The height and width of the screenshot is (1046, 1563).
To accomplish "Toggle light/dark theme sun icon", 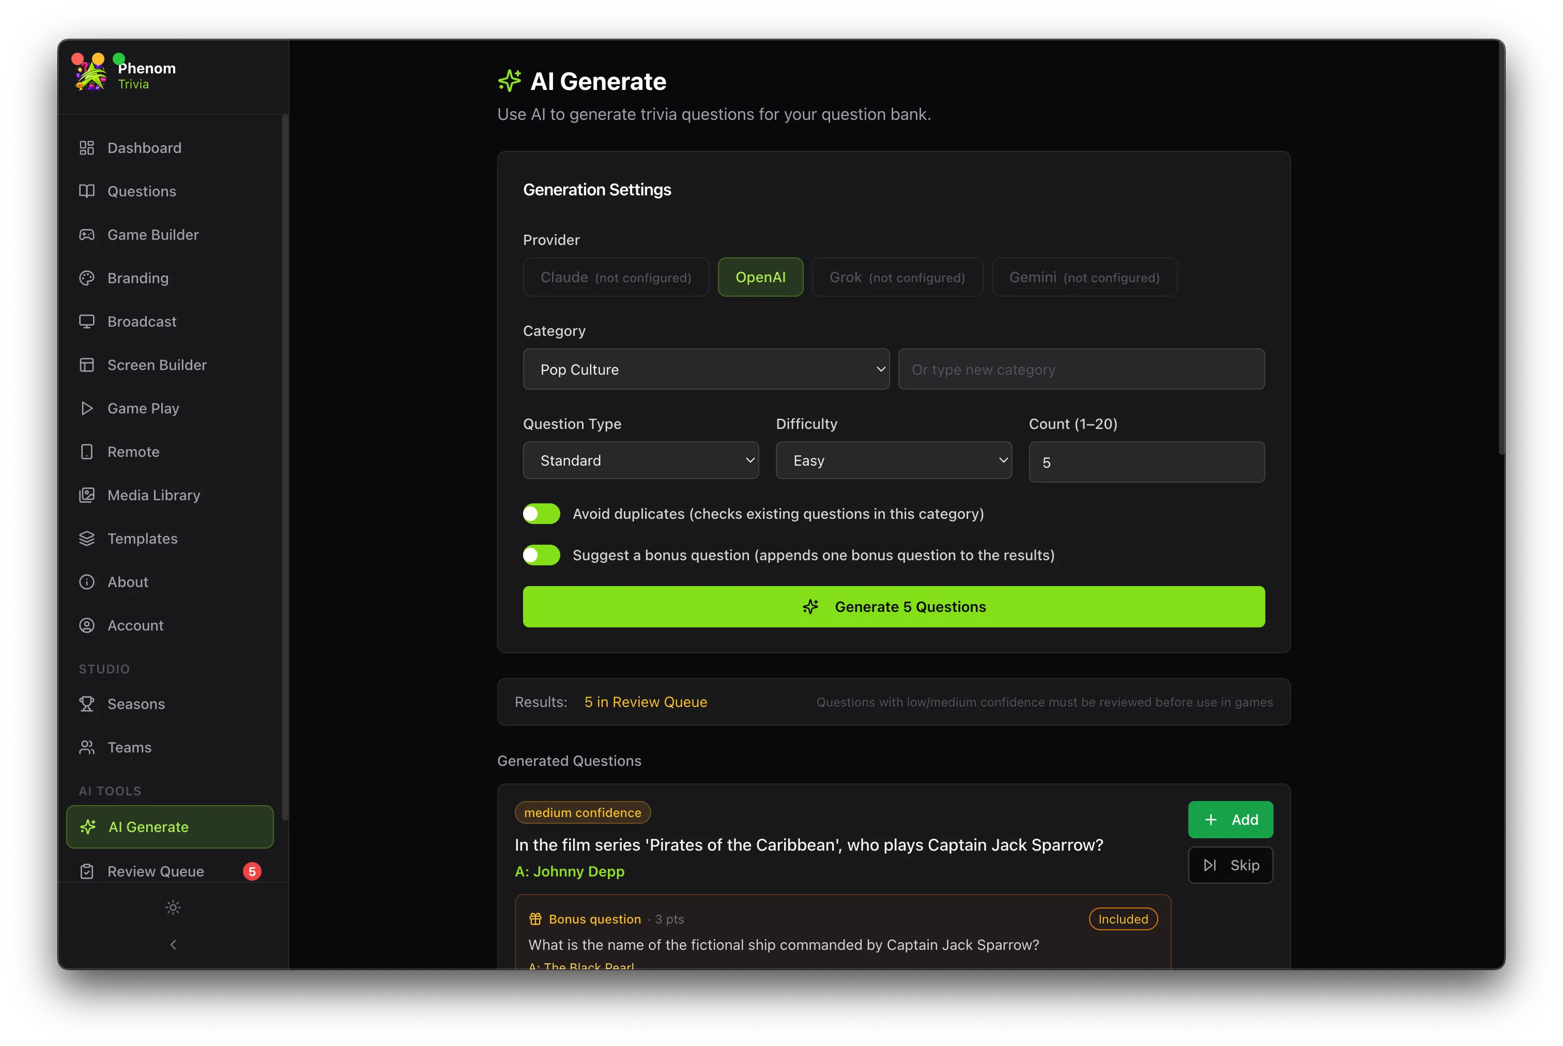I will [173, 906].
